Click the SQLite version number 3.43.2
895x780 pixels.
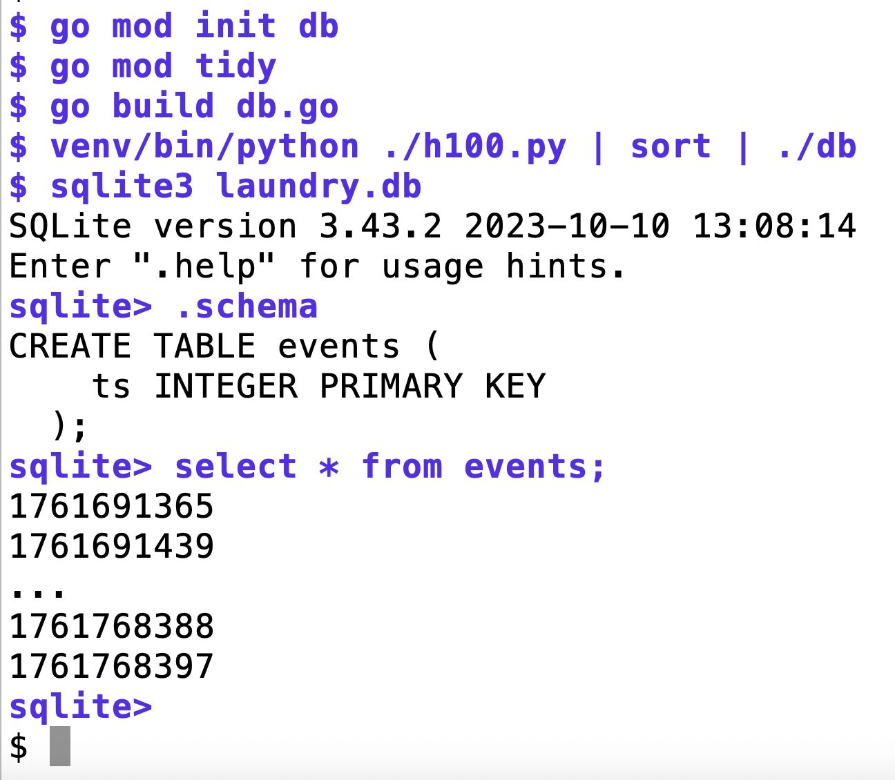pyautogui.click(x=381, y=227)
